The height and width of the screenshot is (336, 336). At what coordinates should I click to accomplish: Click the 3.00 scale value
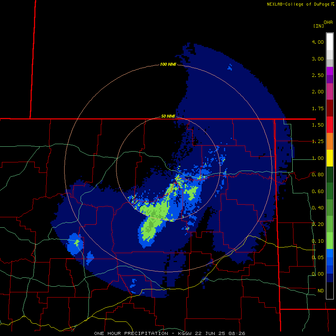click(x=318, y=59)
